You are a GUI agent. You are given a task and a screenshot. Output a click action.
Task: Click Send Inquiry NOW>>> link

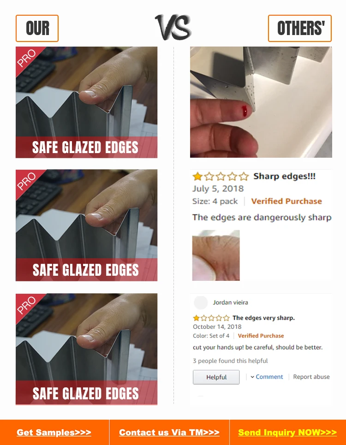coord(287,432)
